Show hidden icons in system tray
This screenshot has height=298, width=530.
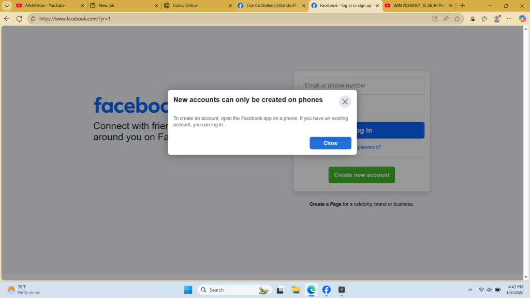pyautogui.click(x=470, y=290)
